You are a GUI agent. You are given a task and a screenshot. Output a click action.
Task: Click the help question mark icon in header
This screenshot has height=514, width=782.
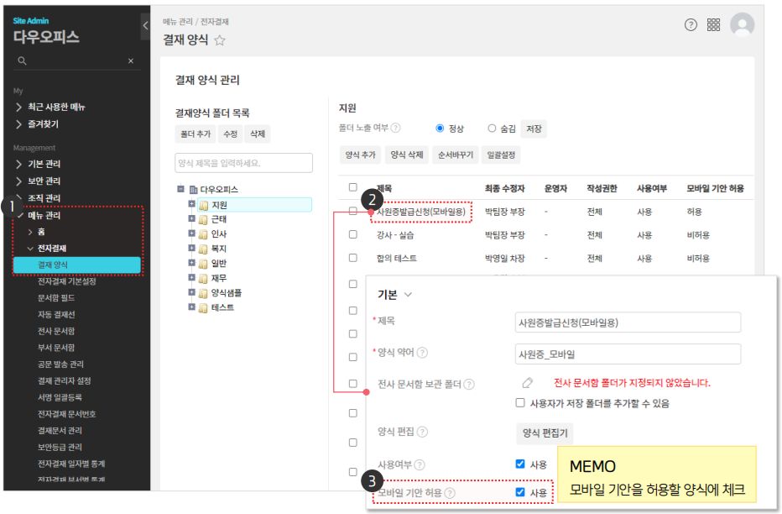point(691,25)
